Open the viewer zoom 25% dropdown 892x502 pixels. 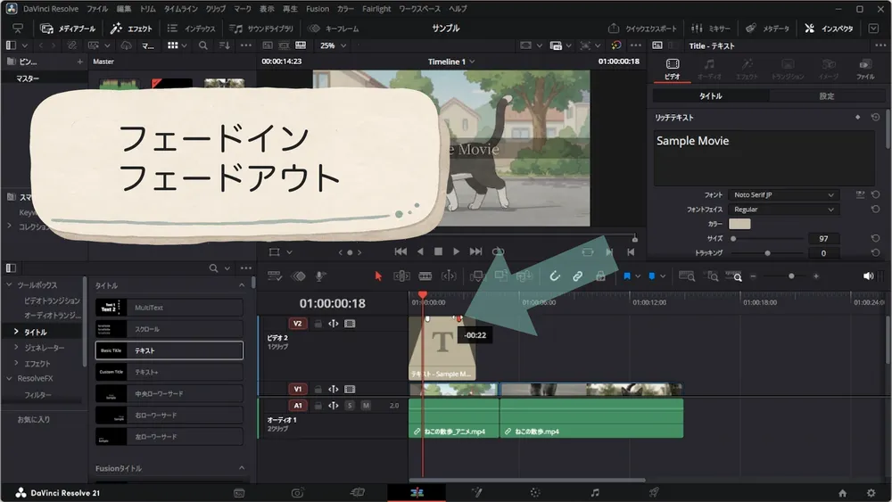(x=333, y=45)
